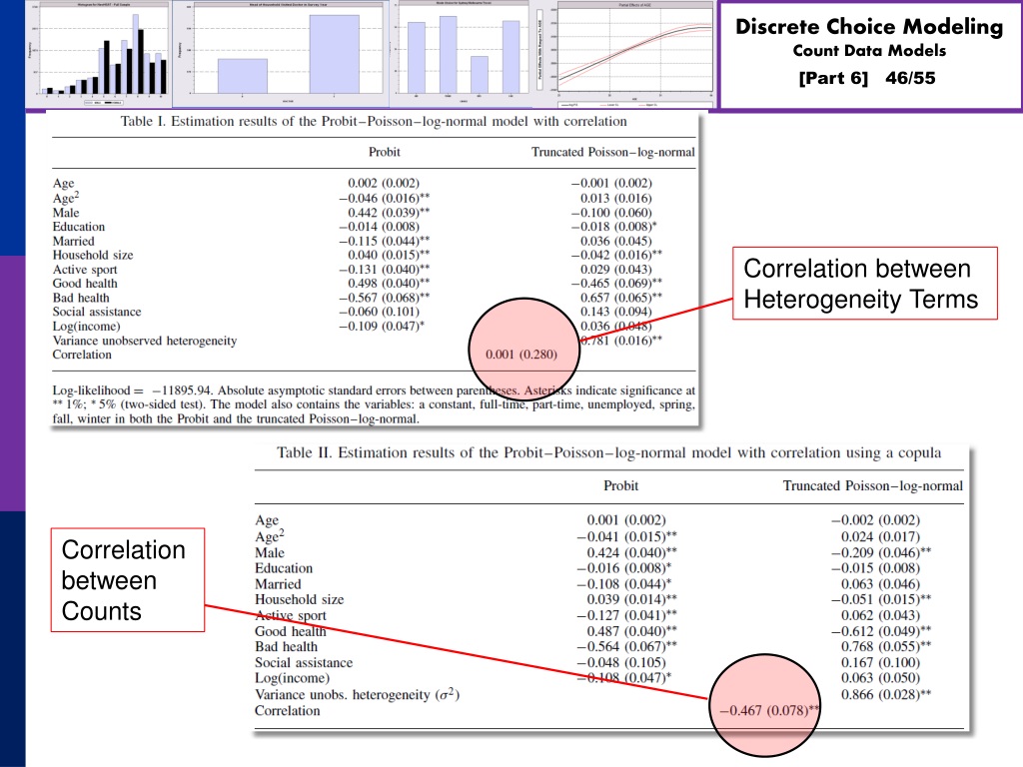Click the '46/55' slide number
The width and height of the screenshot is (1023, 767).
click(x=910, y=78)
